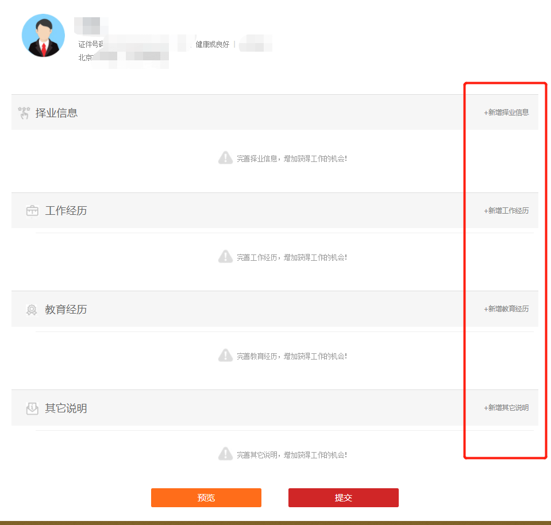
Task: Open 新增择业信息 to add job preference info
Action: point(504,112)
